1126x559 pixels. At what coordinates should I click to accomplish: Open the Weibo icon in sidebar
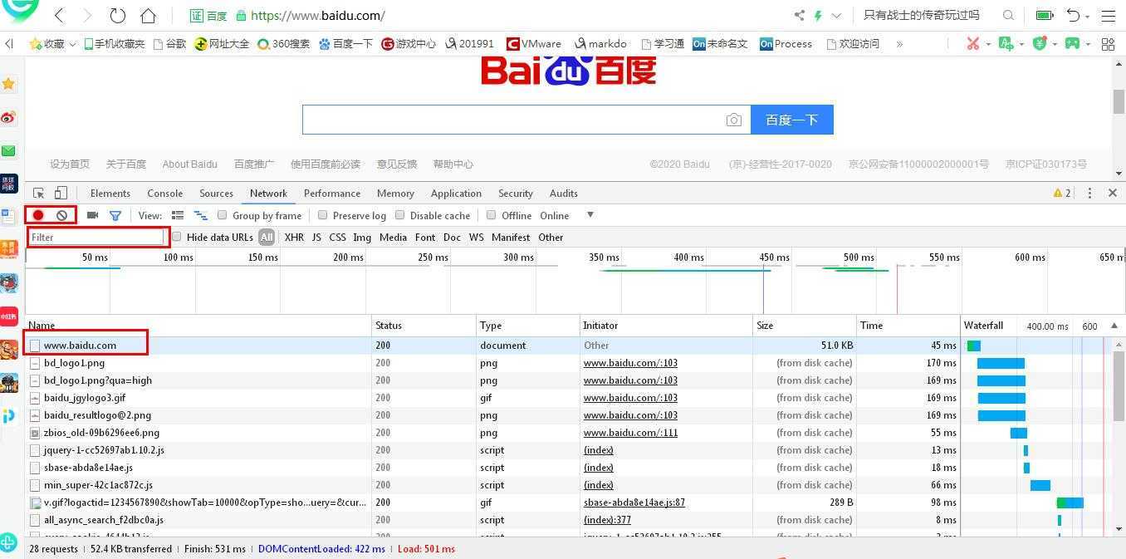[x=8, y=117]
